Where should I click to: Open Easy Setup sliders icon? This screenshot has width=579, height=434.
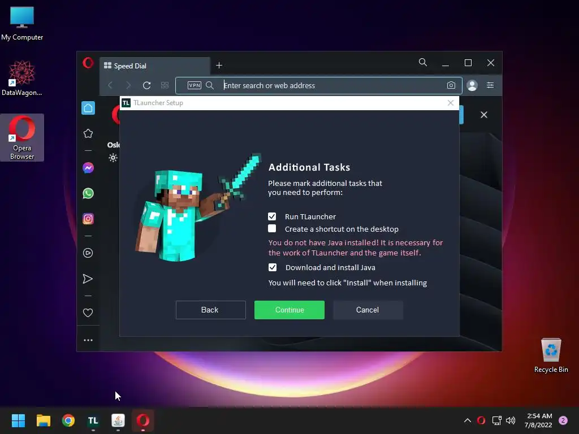pos(490,85)
